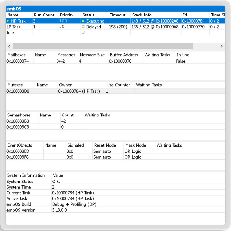Image resolution: width=232 pixels, height=231 pixels.
Task: Click the green Executing status square
Action: 83,21
